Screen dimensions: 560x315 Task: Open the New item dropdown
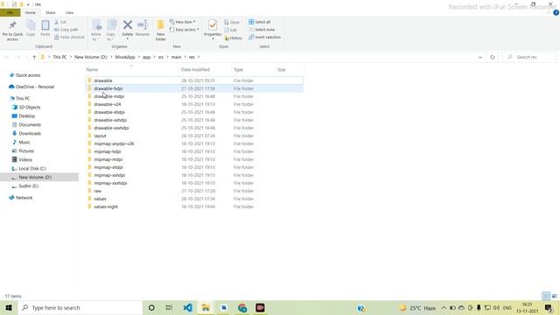(x=183, y=22)
